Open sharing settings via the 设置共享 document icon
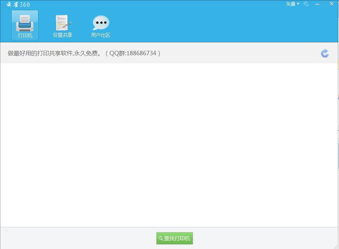 [x=62, y=21]
